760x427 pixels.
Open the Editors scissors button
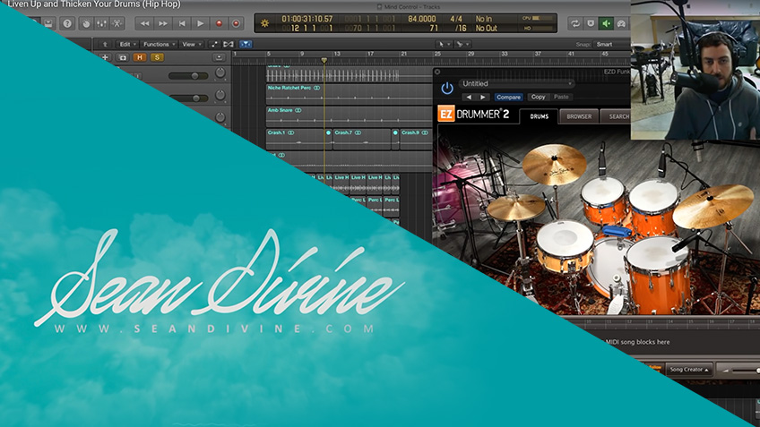(x=117, y=23)
